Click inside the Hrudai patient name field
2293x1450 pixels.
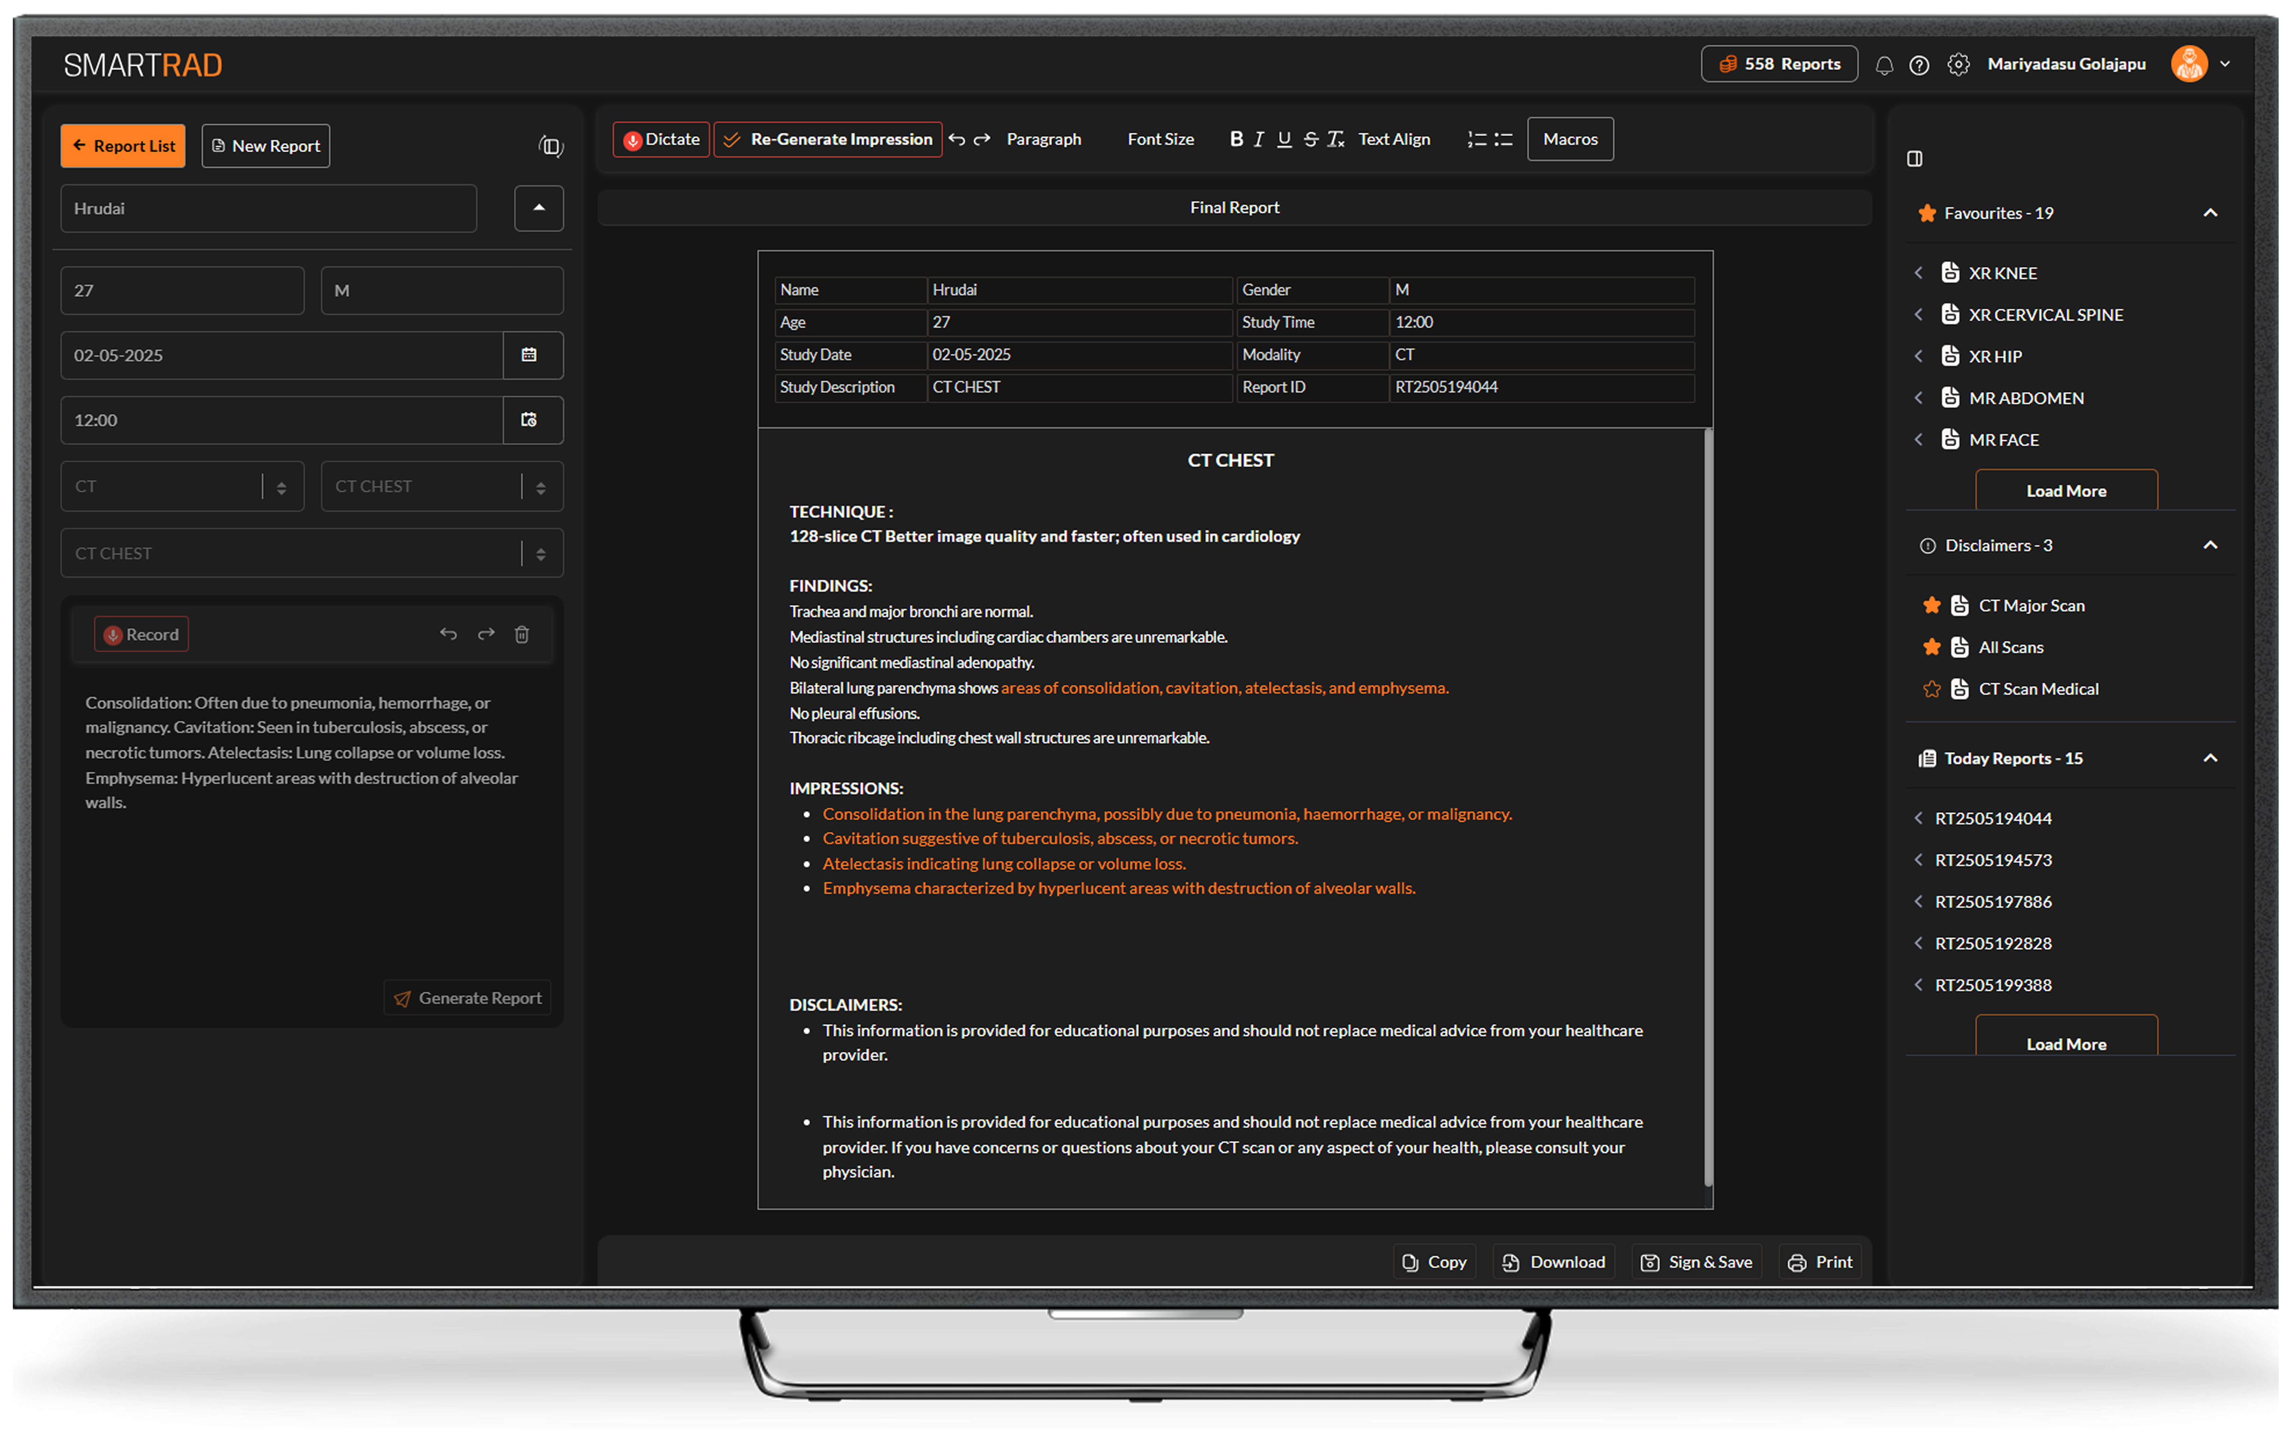(267, 208)
